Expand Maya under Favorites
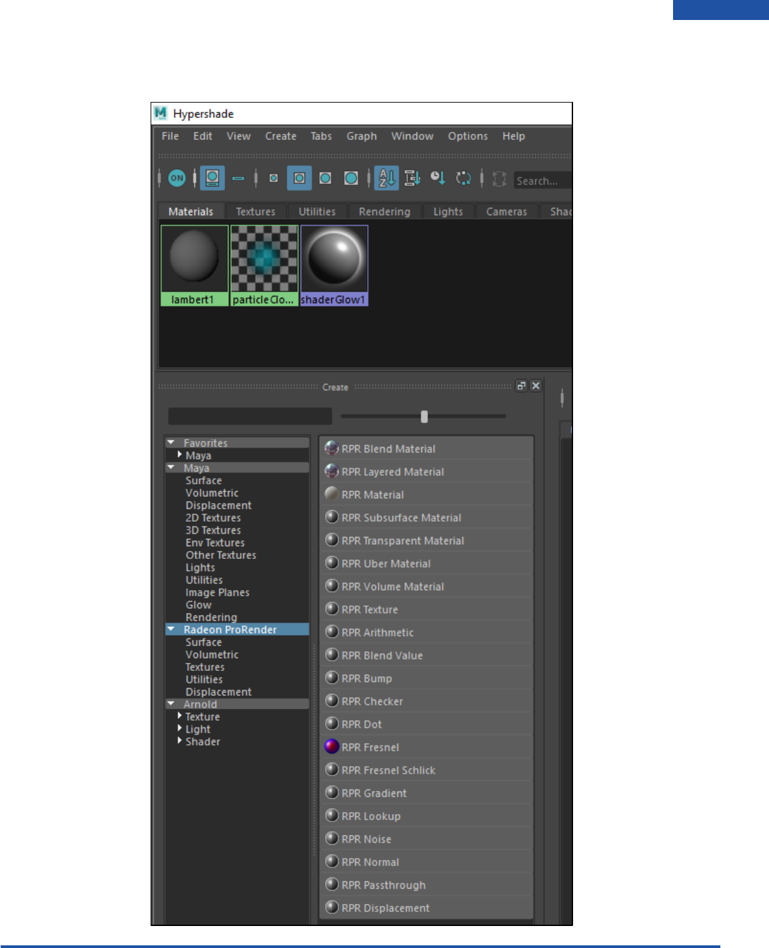769x948 pixels. (x=180, y=454)
